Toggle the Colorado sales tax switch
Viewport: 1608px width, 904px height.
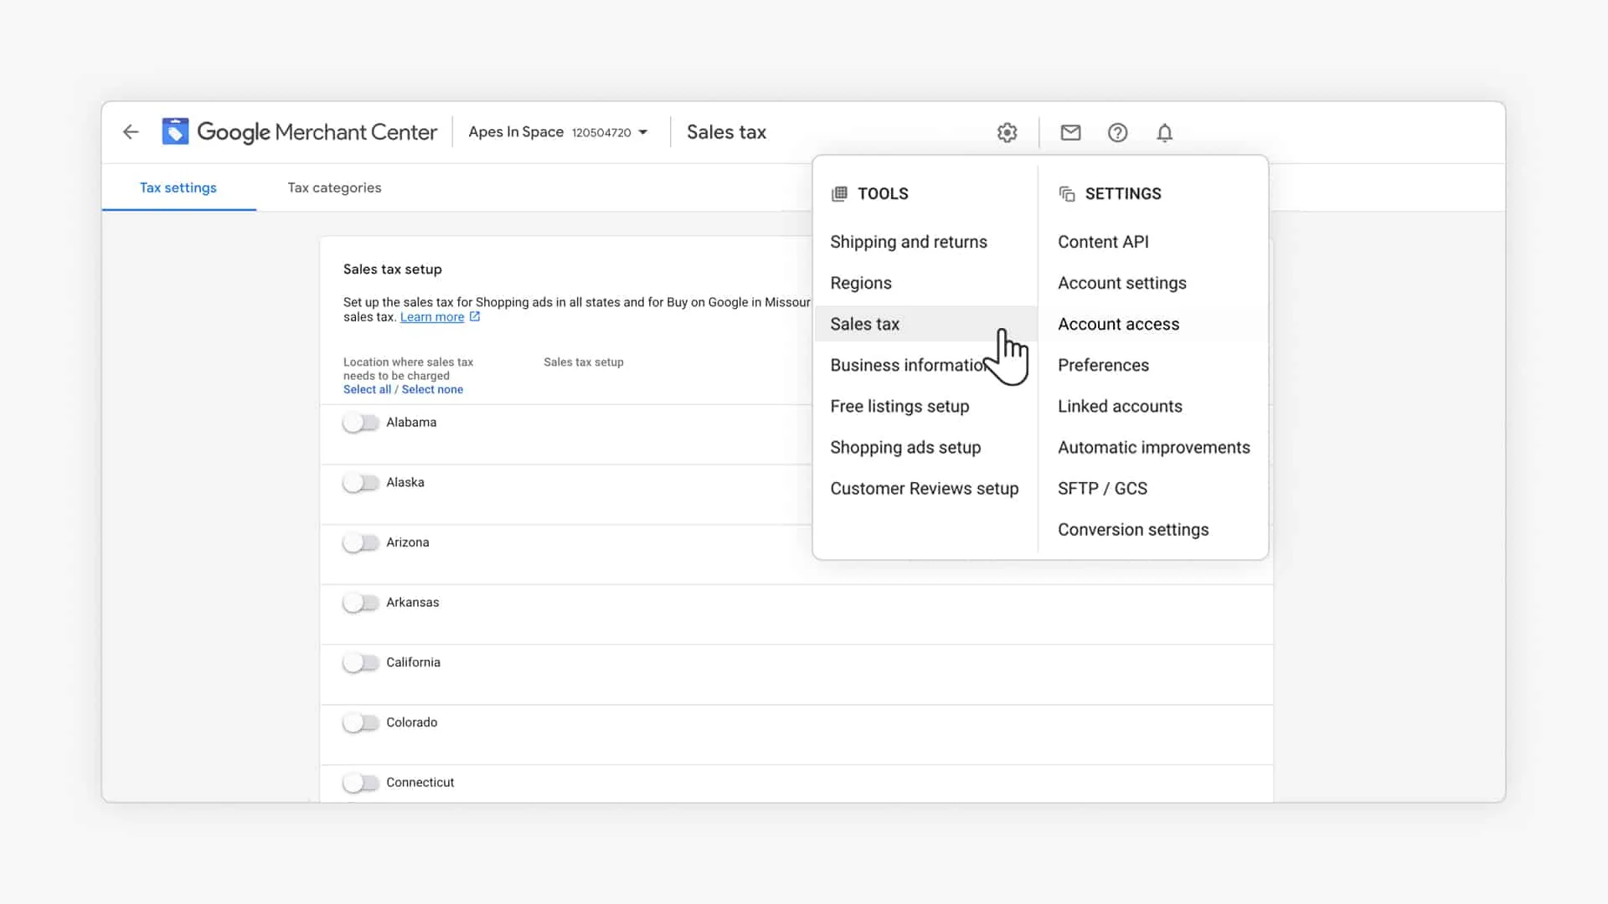click(x=361, y=722)
